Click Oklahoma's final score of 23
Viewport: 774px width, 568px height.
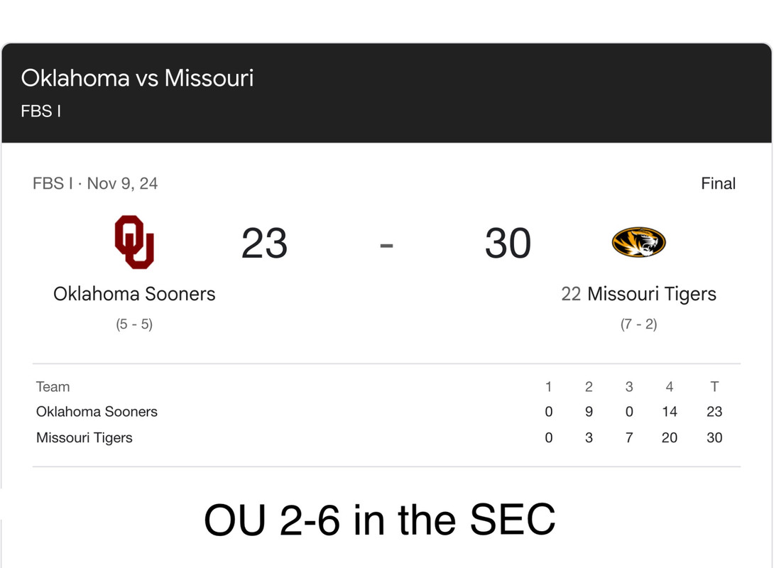coord(264,244)
